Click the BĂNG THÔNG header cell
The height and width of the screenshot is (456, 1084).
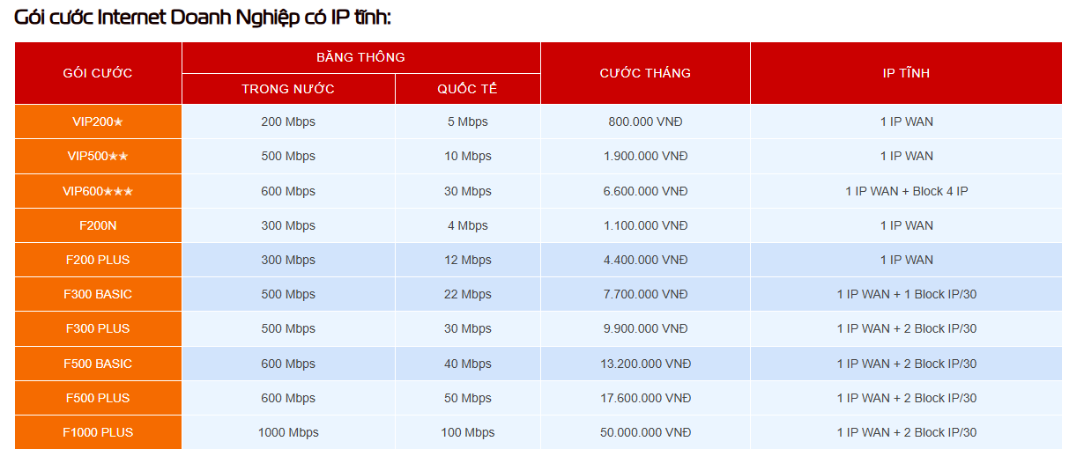[x=360, y=57]
